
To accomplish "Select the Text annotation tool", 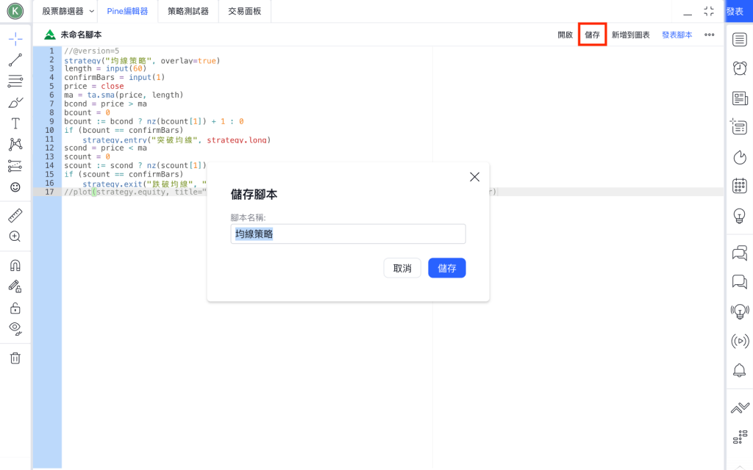I will pos(15,123).
